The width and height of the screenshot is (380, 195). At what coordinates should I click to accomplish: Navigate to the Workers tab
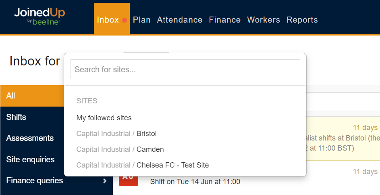[264, 20]
